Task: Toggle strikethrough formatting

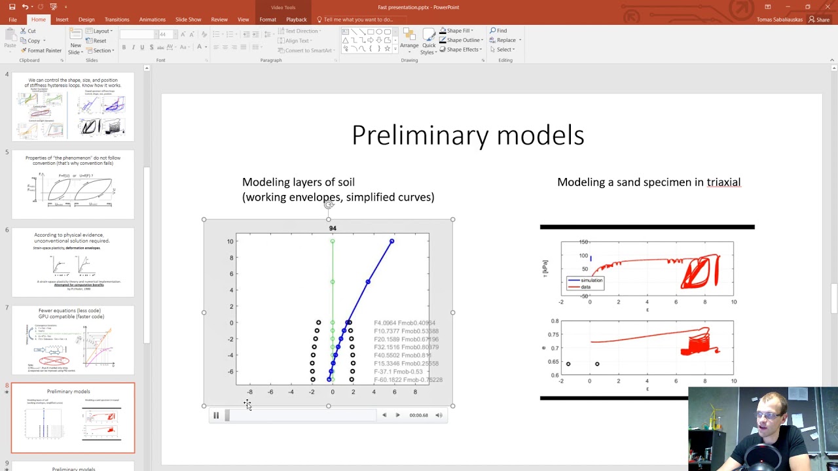Action: click(160, 47)
